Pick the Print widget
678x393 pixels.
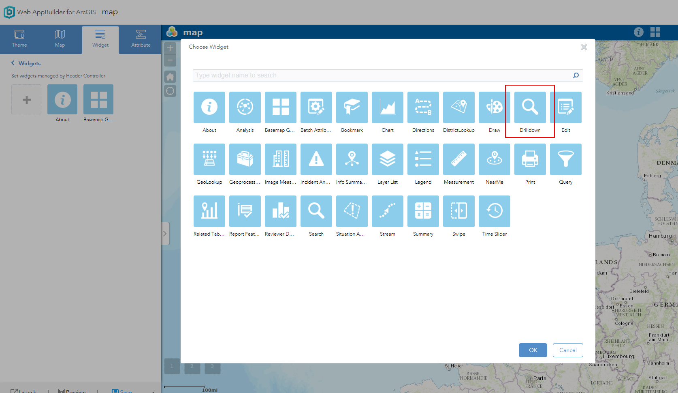point(530,159)
